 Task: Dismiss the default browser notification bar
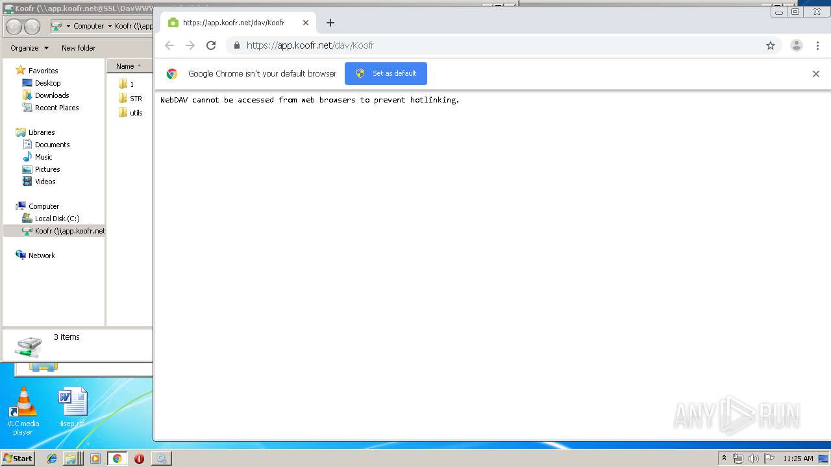pyautogui.click(x=816, y=74)
